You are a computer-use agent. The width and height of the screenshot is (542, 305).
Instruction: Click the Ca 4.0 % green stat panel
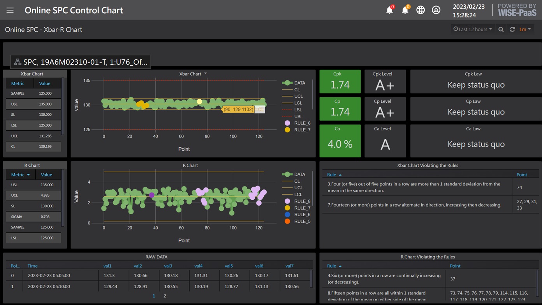coord(340,141)
